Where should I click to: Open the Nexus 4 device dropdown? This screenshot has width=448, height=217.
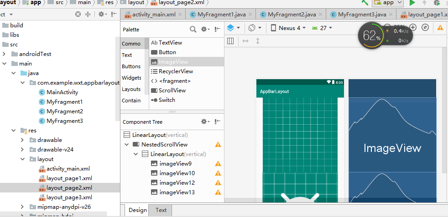pos(288,28)
